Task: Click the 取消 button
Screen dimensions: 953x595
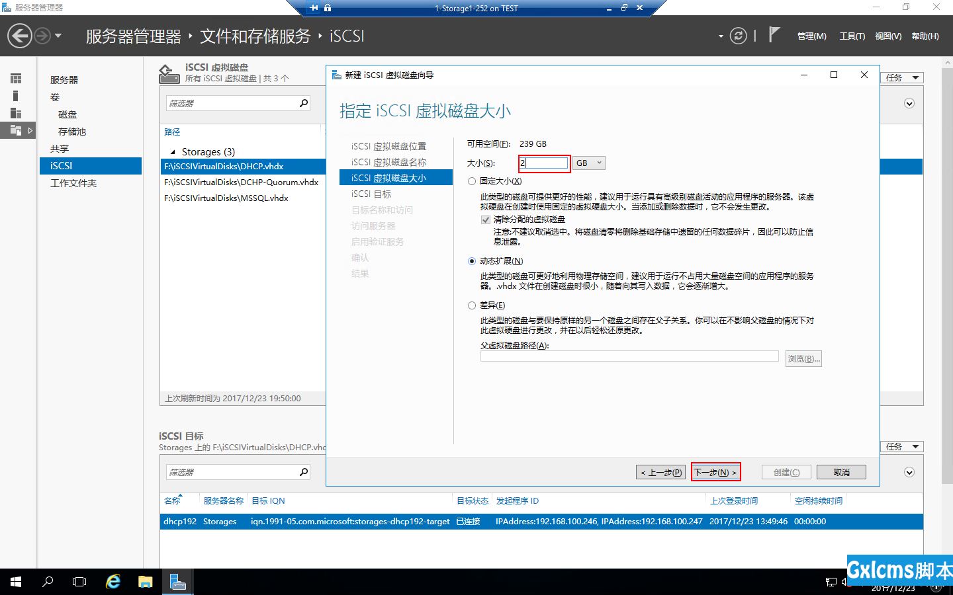Action: [x=841, y=472]
